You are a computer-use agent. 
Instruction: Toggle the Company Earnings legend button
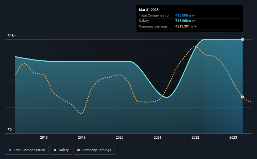[94, 150]
